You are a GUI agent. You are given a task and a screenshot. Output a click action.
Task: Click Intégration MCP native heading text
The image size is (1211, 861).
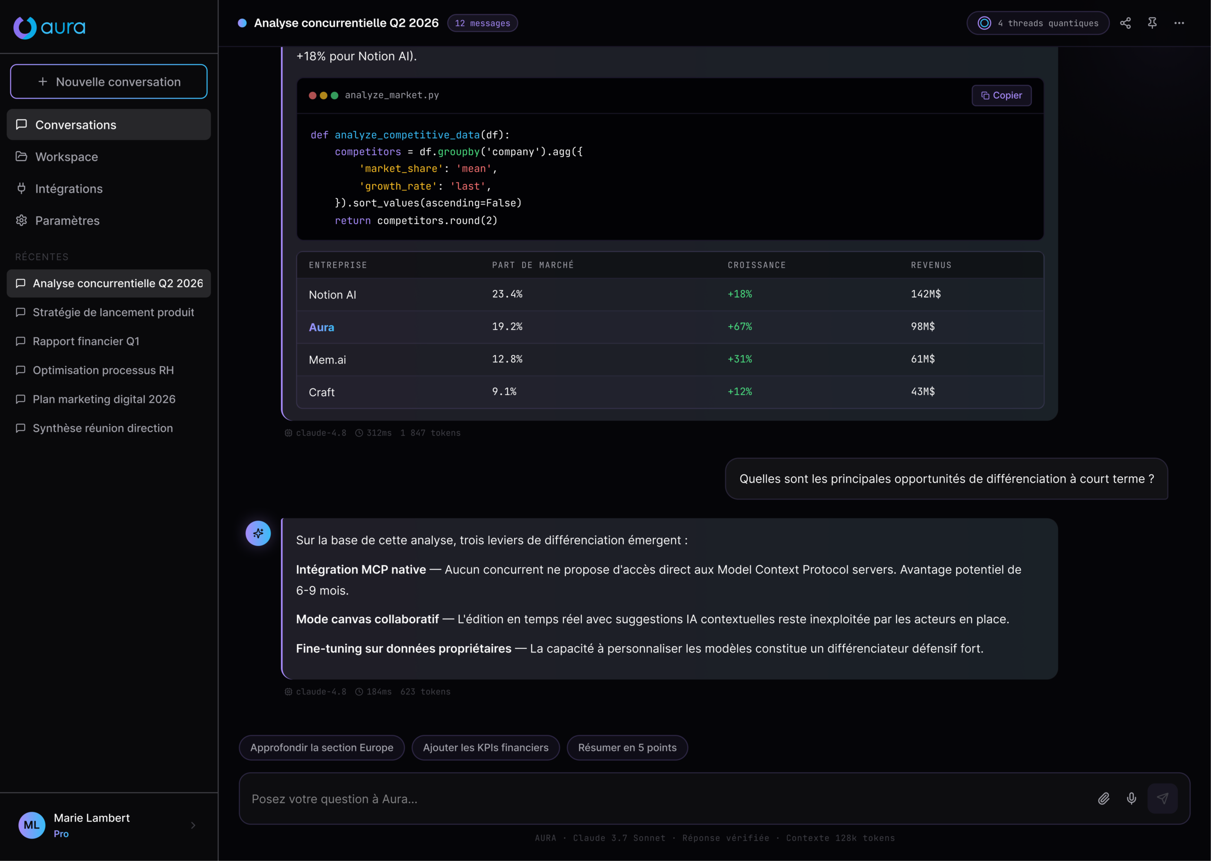[x=361, y=569]
